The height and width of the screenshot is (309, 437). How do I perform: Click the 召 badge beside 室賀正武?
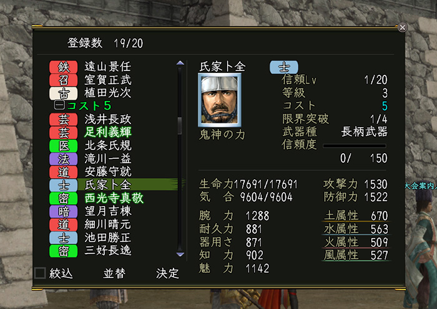(x=63, y=80)
